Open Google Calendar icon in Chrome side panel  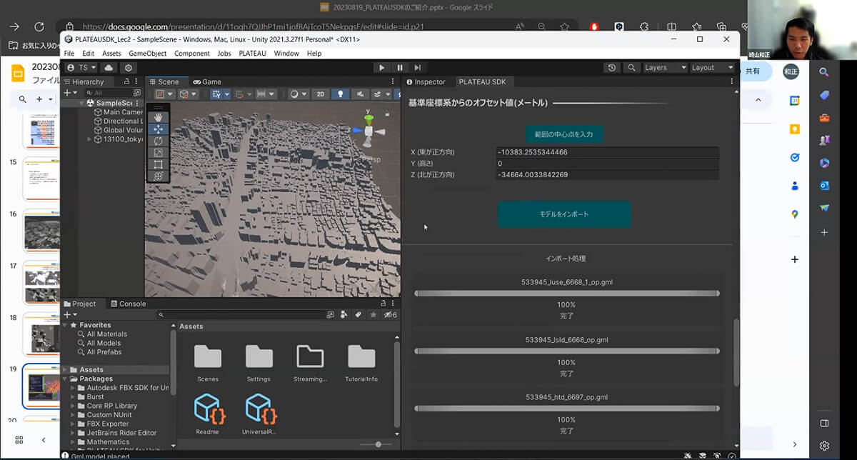(x=794, y=101)
